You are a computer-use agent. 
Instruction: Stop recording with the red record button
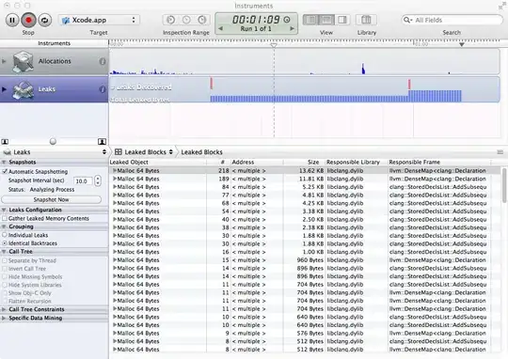[x=28, y=20]
